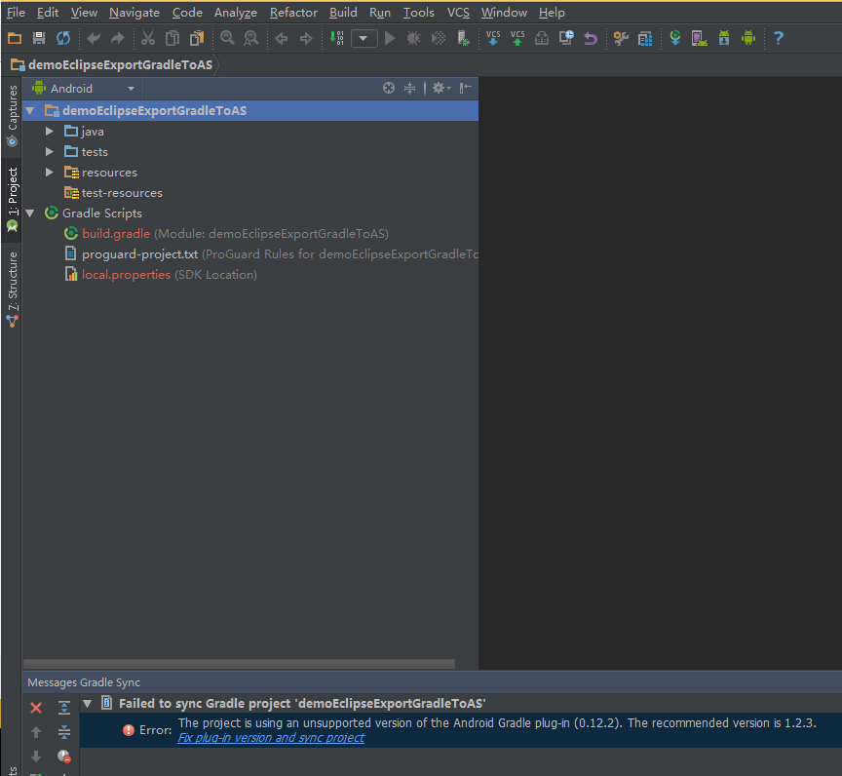Open the Project Structure icon
Screen dimensions: 842x776
click(645, 38)
